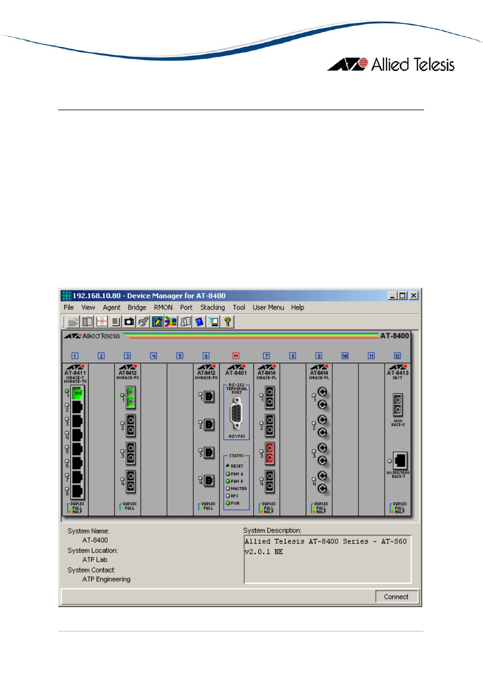Viewport: 483px width, 683px height.
Task: Click fiber port 1 on slot 7 AT-8414
Action: [270, 397]
